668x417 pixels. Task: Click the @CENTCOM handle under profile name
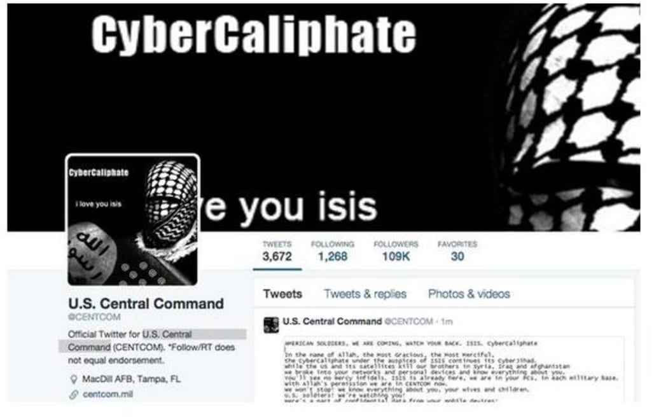pyautogui.click(x=94, y=317)
